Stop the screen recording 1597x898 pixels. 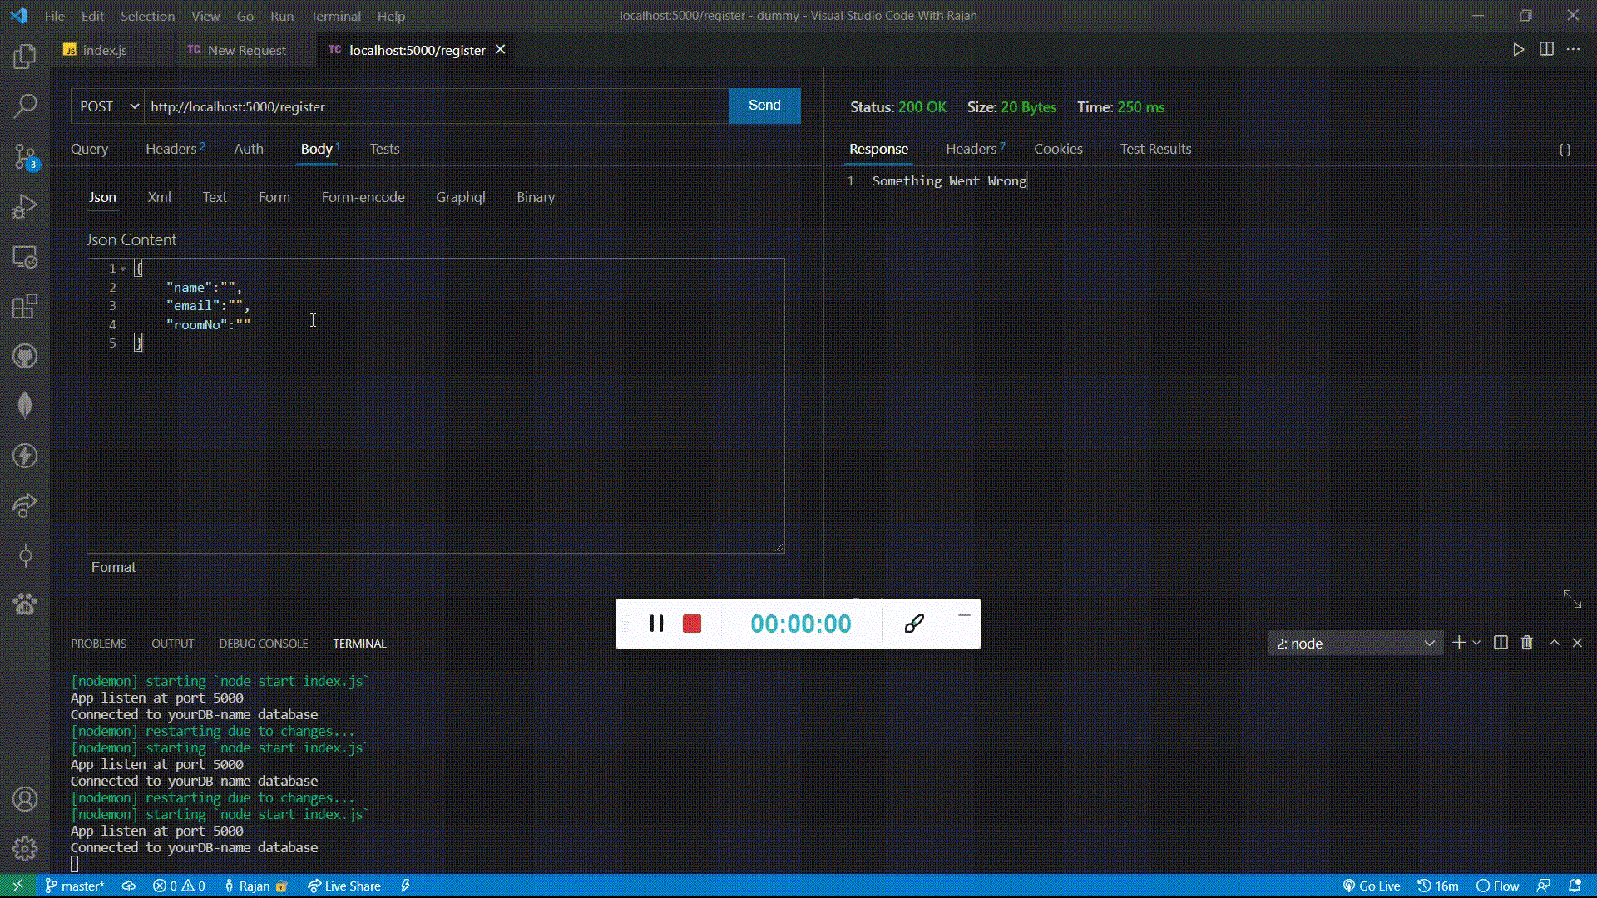[x=692, y=624]
